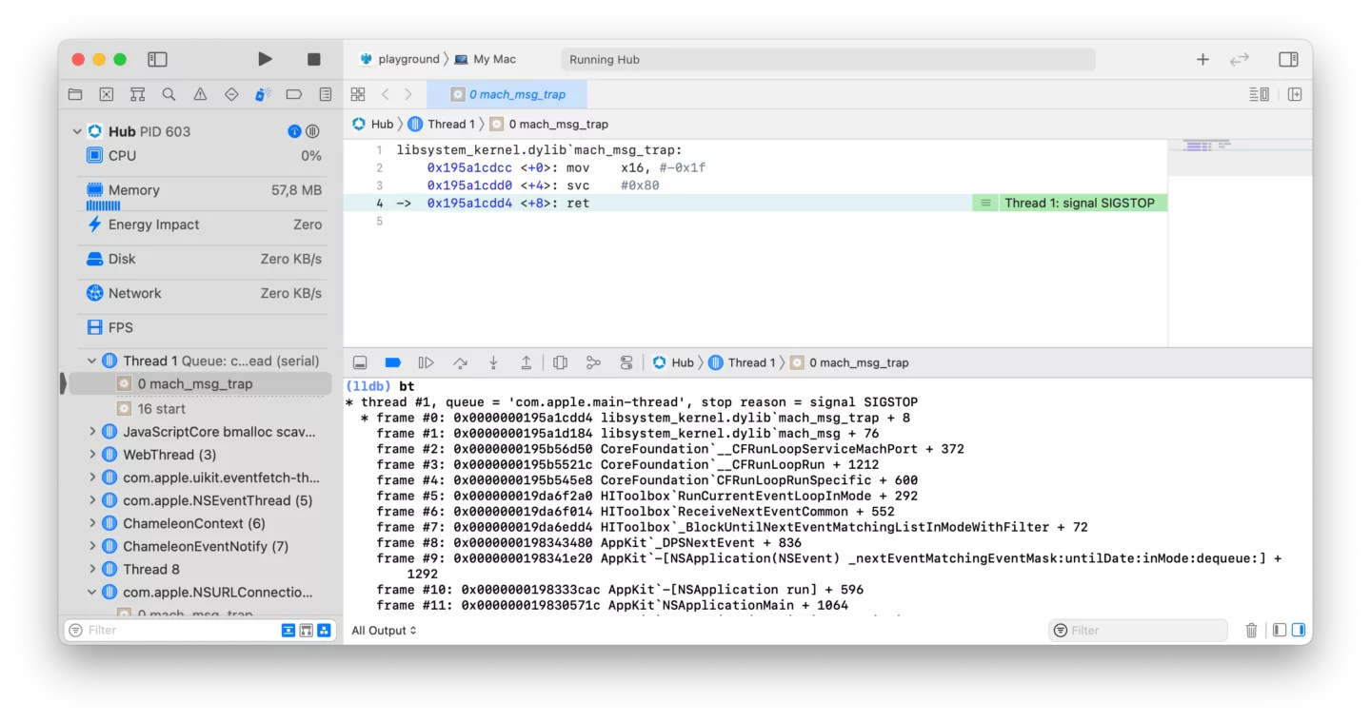
Task: Open editor options lines menu
Action: 1259,94
